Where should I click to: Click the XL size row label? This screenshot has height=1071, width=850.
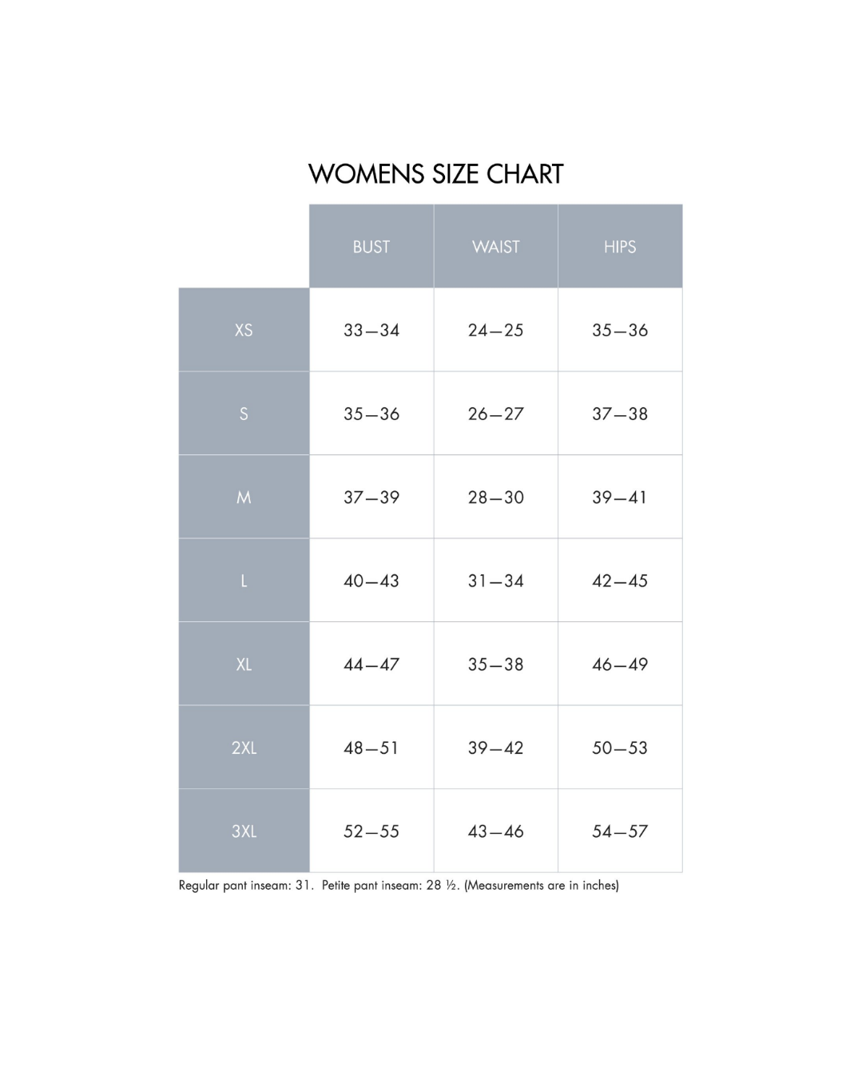point(244,664)
